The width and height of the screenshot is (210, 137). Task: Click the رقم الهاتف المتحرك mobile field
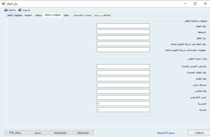[123, 73]
